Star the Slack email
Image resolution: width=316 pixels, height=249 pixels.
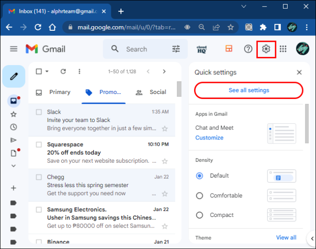coord(165,128)
